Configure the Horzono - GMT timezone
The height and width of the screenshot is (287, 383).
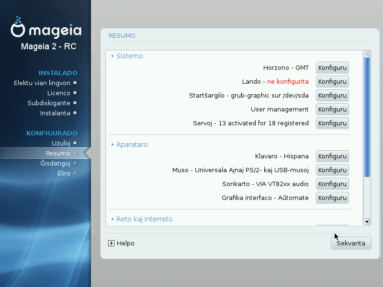tap(332, 67)
